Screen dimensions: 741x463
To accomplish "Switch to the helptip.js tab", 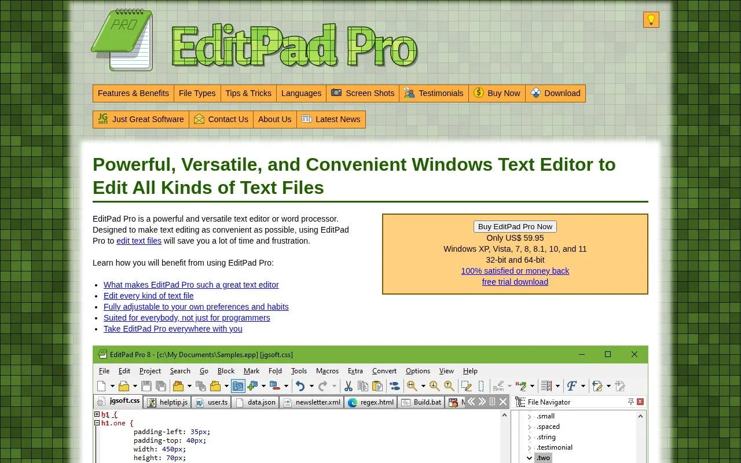I will [x=168, y=402].
